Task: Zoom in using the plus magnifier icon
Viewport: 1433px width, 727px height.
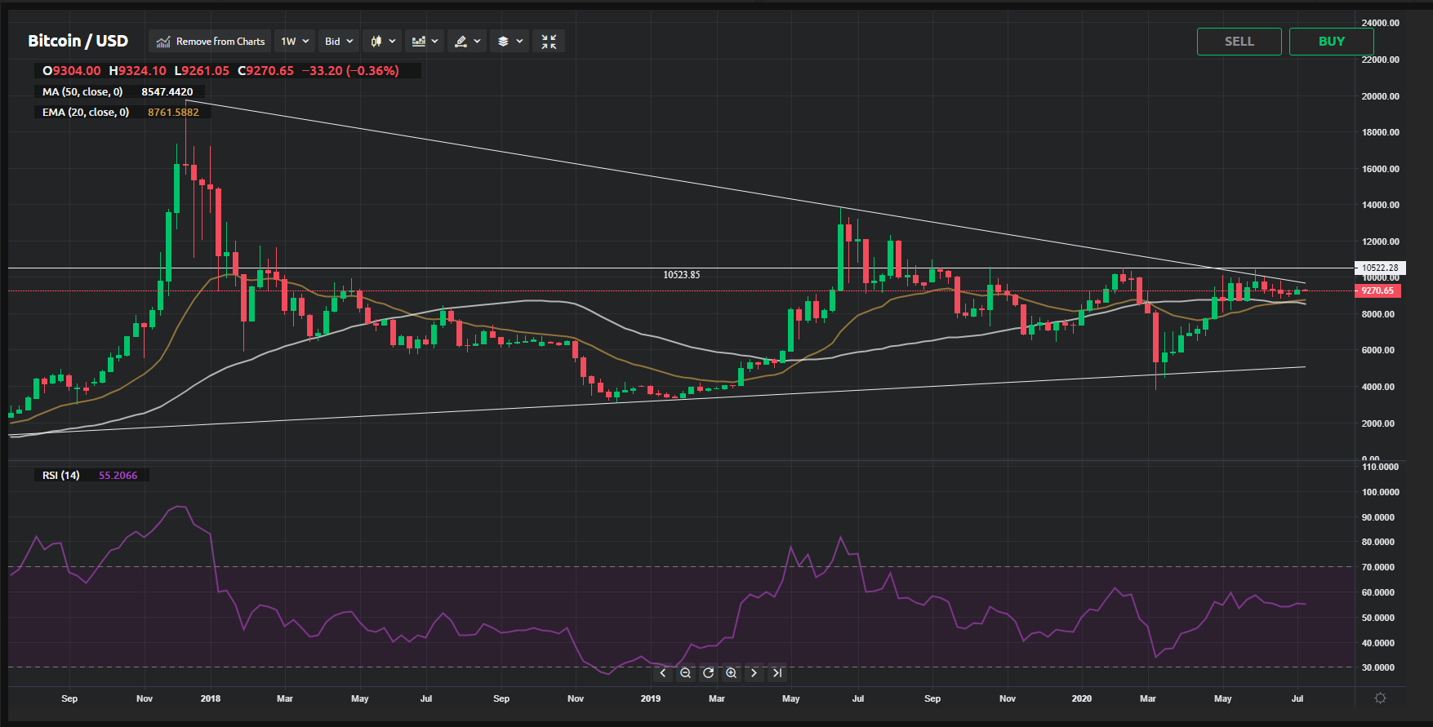Action: (x=731, y=673)
